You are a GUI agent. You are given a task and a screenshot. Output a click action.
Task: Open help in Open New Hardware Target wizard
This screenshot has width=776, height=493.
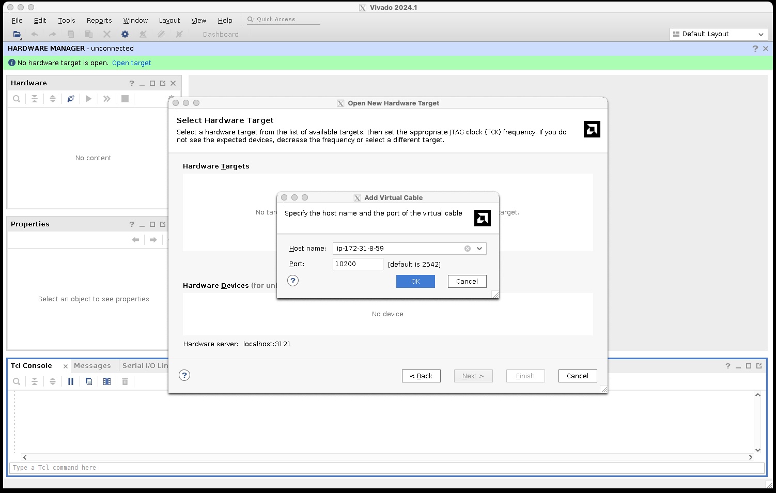[x=184, y=375]
